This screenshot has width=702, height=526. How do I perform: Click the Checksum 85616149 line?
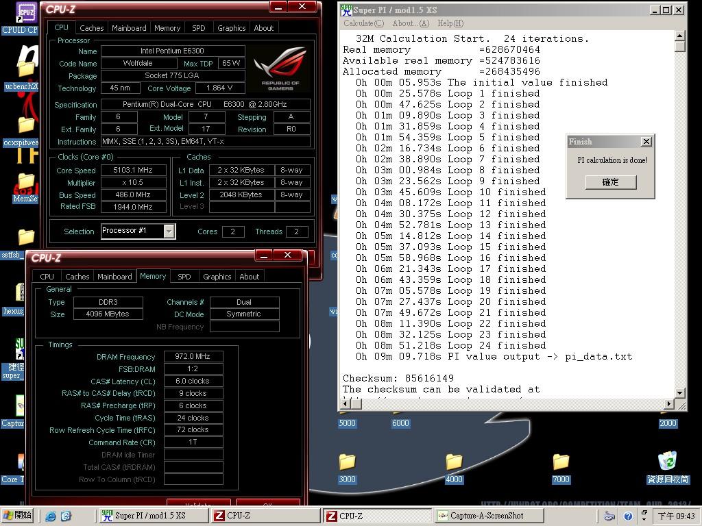click(398, 378)
